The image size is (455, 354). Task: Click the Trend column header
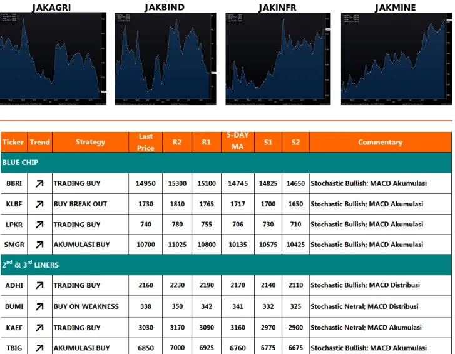(40, 142)
